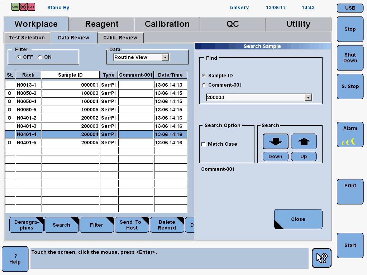Select highlighted row N0401-4
Viewport: 367px width, 275px height.
point(96,134)
